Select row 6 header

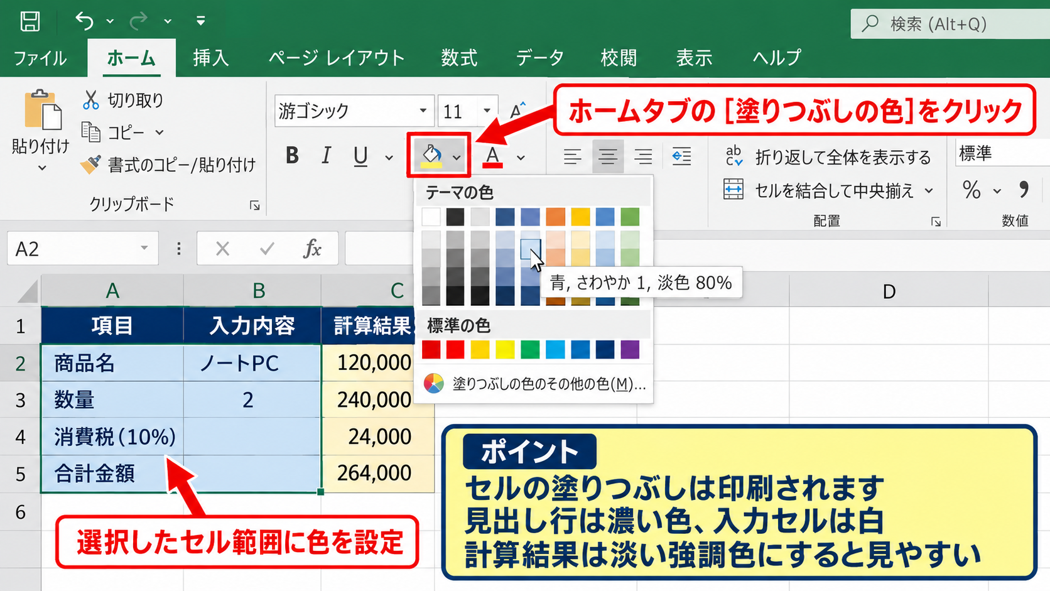21,512
